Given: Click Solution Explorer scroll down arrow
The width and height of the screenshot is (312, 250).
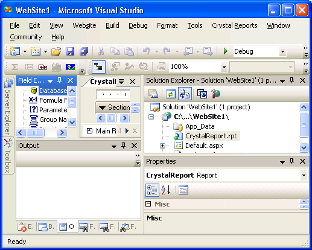Looking at the screenshot, I should point(304,147).
